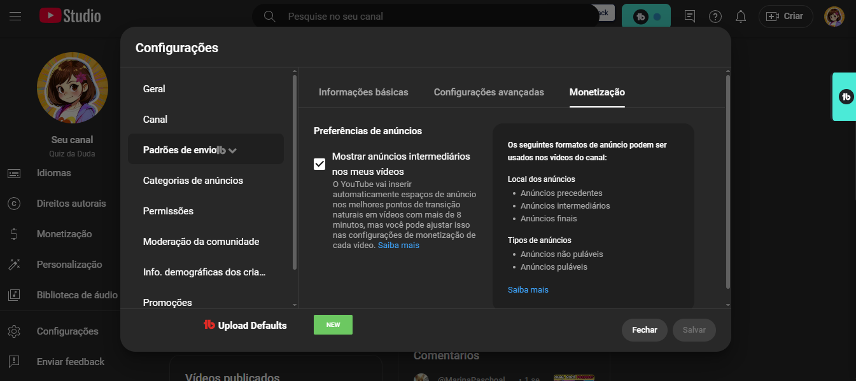Open the TubeBuddy toolbar button
856x381 pixels.
[646, 17]
